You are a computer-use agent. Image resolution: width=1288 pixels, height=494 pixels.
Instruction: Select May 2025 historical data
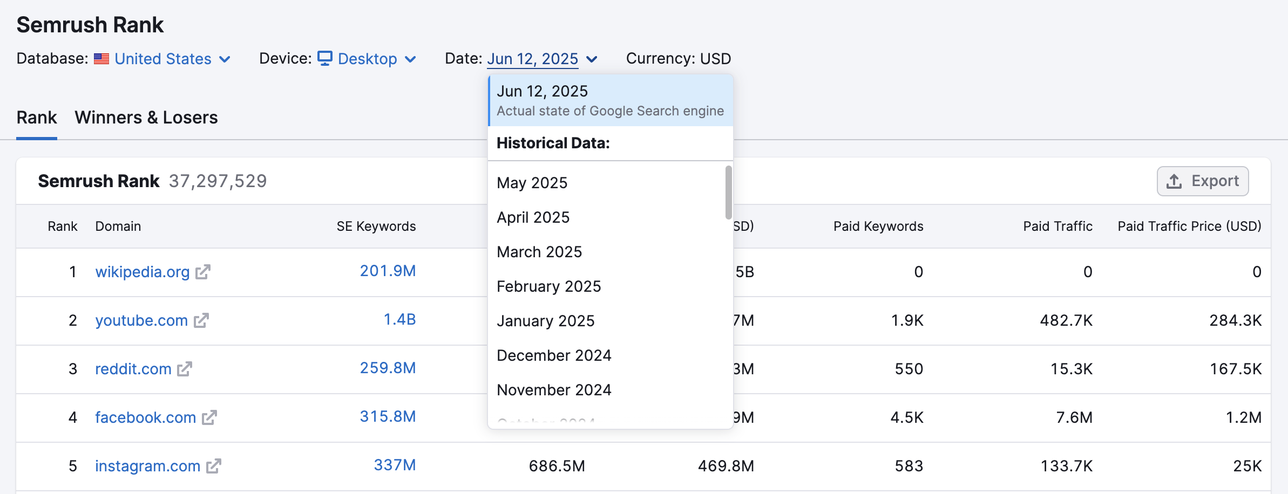tap(532, 183)
